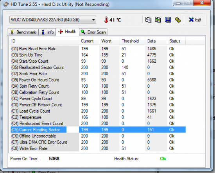215x173 pixels.
Task: Select the (0C) Power Cycle Count row
Action: tap(98, 99)
